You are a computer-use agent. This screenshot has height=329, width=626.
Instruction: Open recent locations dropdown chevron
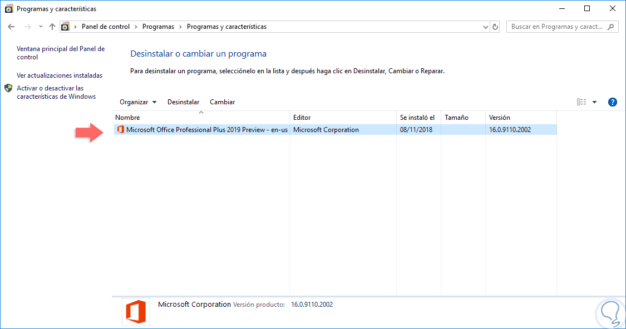tap(41, 27)
